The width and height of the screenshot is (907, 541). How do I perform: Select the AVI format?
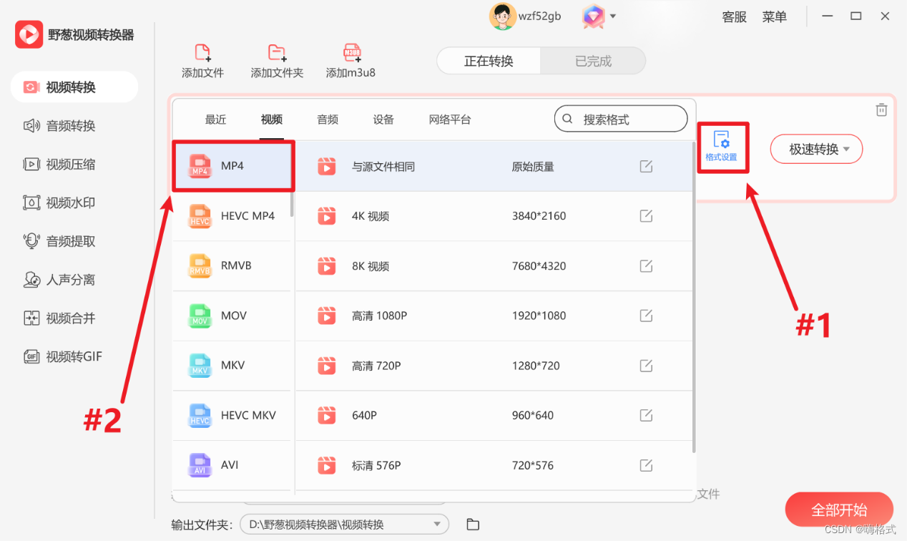point(232,465)
